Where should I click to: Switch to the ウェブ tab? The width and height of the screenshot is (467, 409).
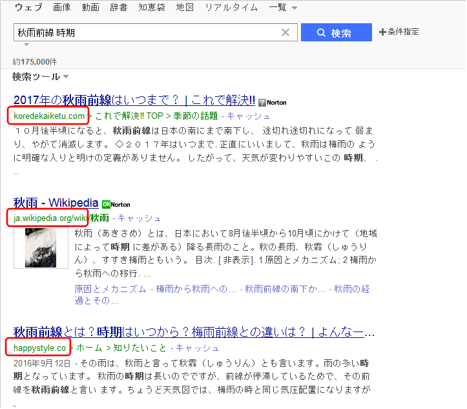click(x=28, y=7)
